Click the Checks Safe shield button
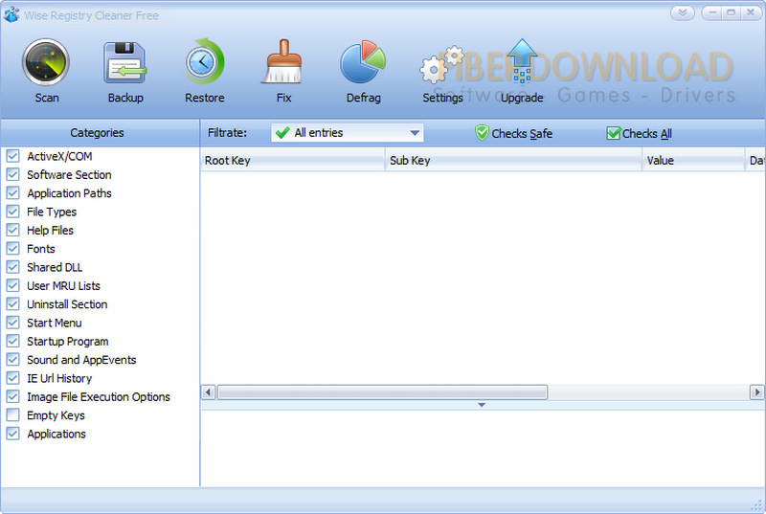 (513, 133)
